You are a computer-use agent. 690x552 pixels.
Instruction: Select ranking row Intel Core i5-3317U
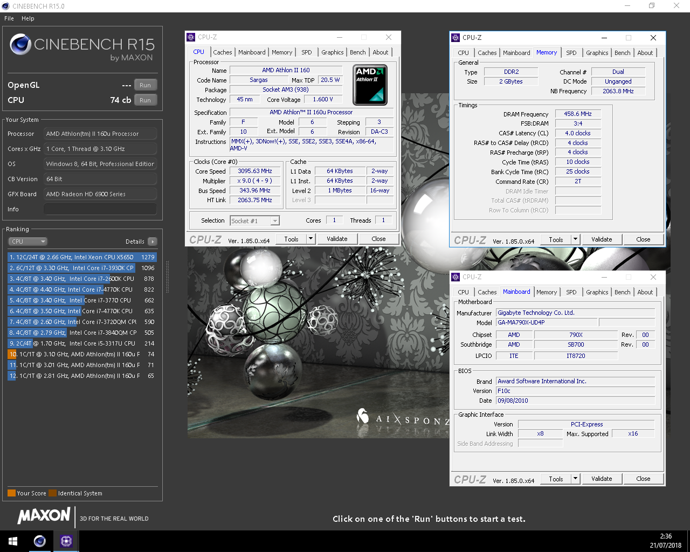(82, 343)
